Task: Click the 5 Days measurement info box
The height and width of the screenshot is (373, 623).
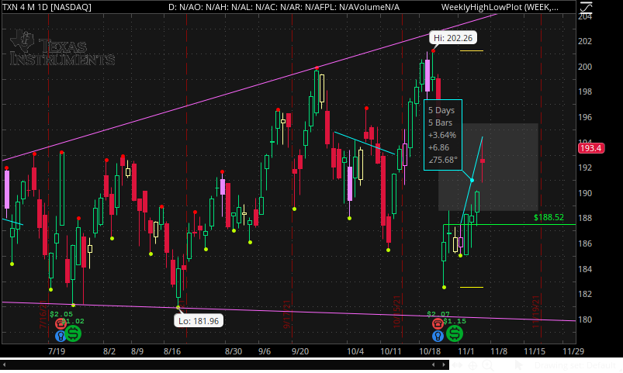Action: pos(442,135)
